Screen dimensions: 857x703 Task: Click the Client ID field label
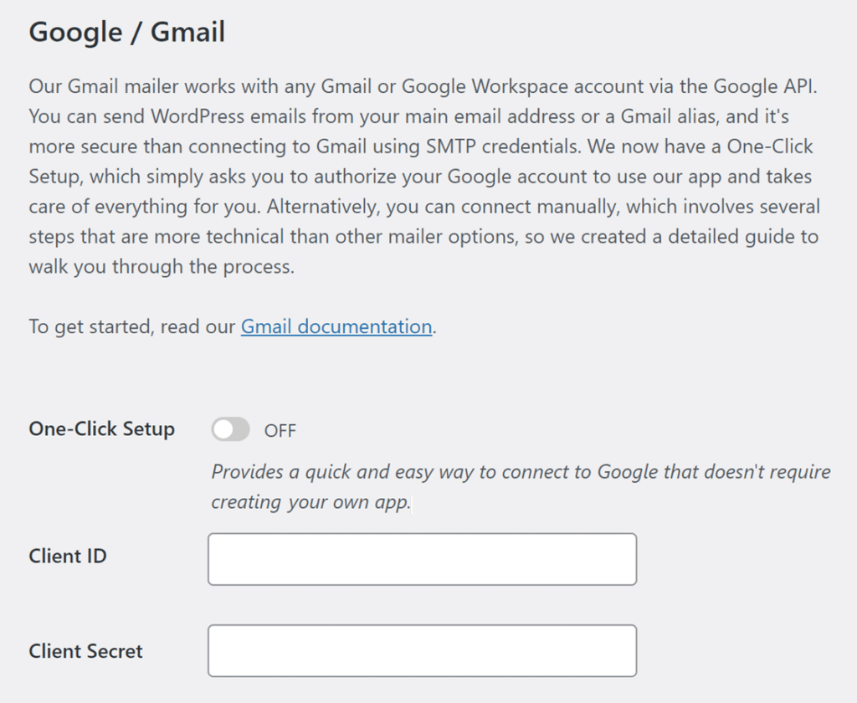tap(67, 557)
